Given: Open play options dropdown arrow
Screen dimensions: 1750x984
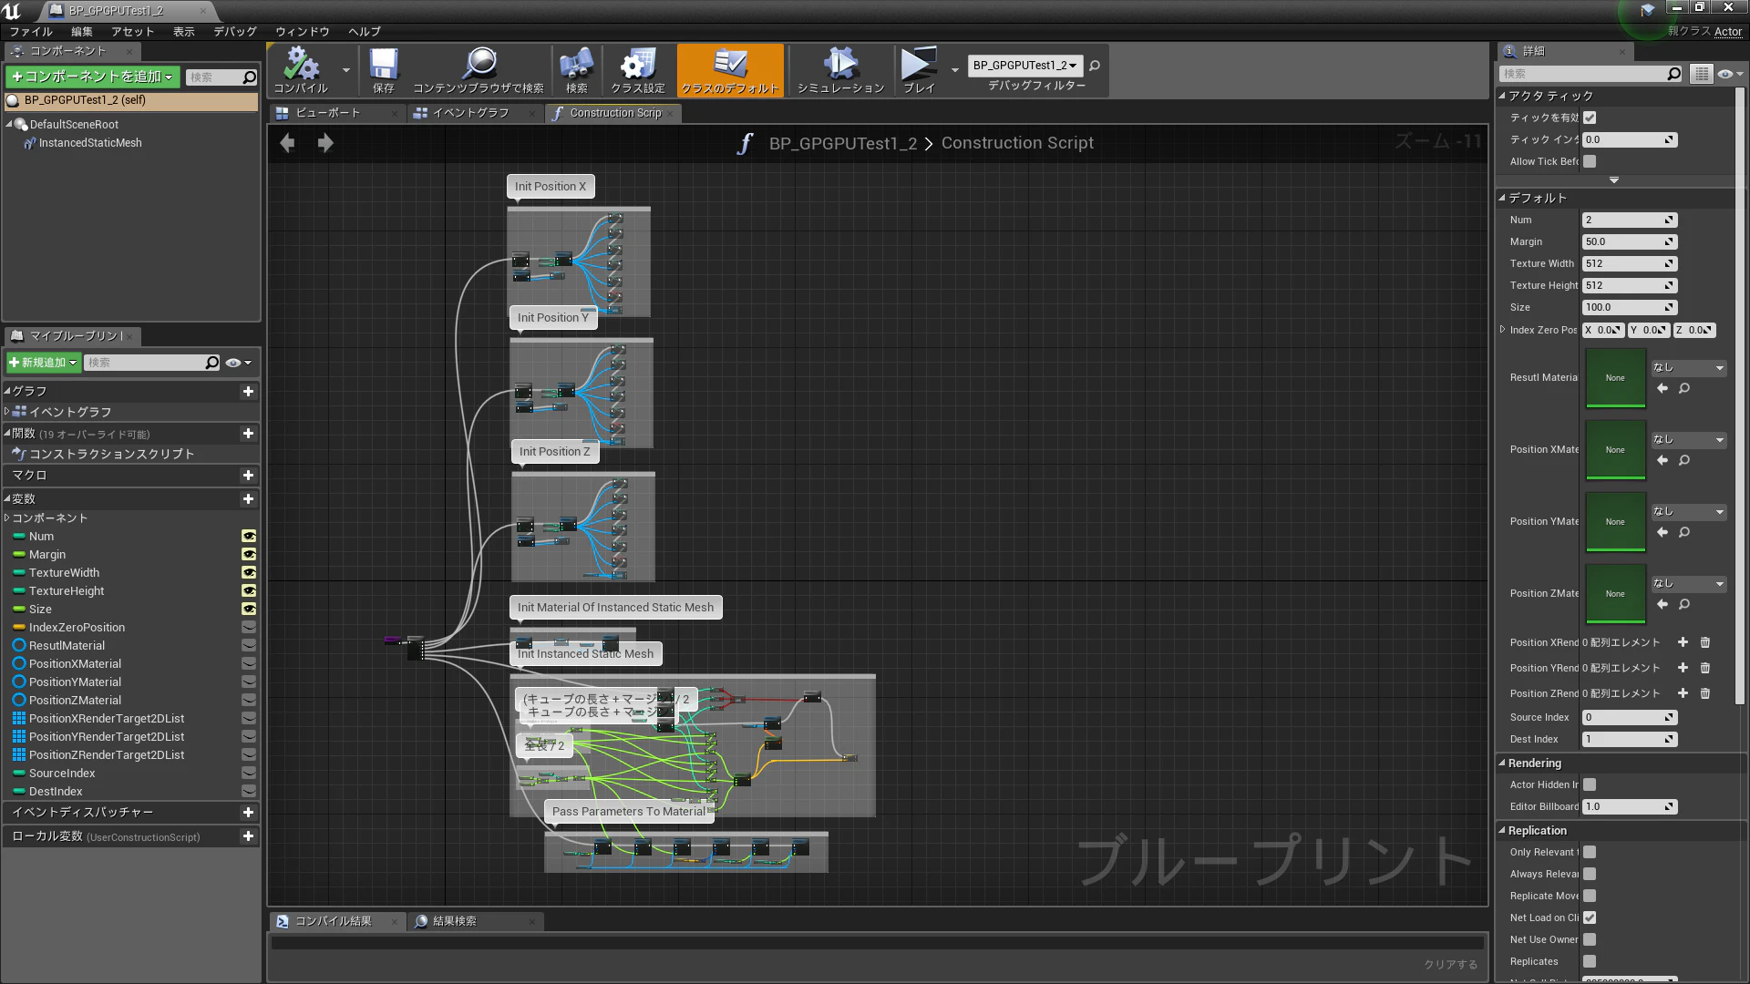Looking at the screenshot, I should pos(954,70).
